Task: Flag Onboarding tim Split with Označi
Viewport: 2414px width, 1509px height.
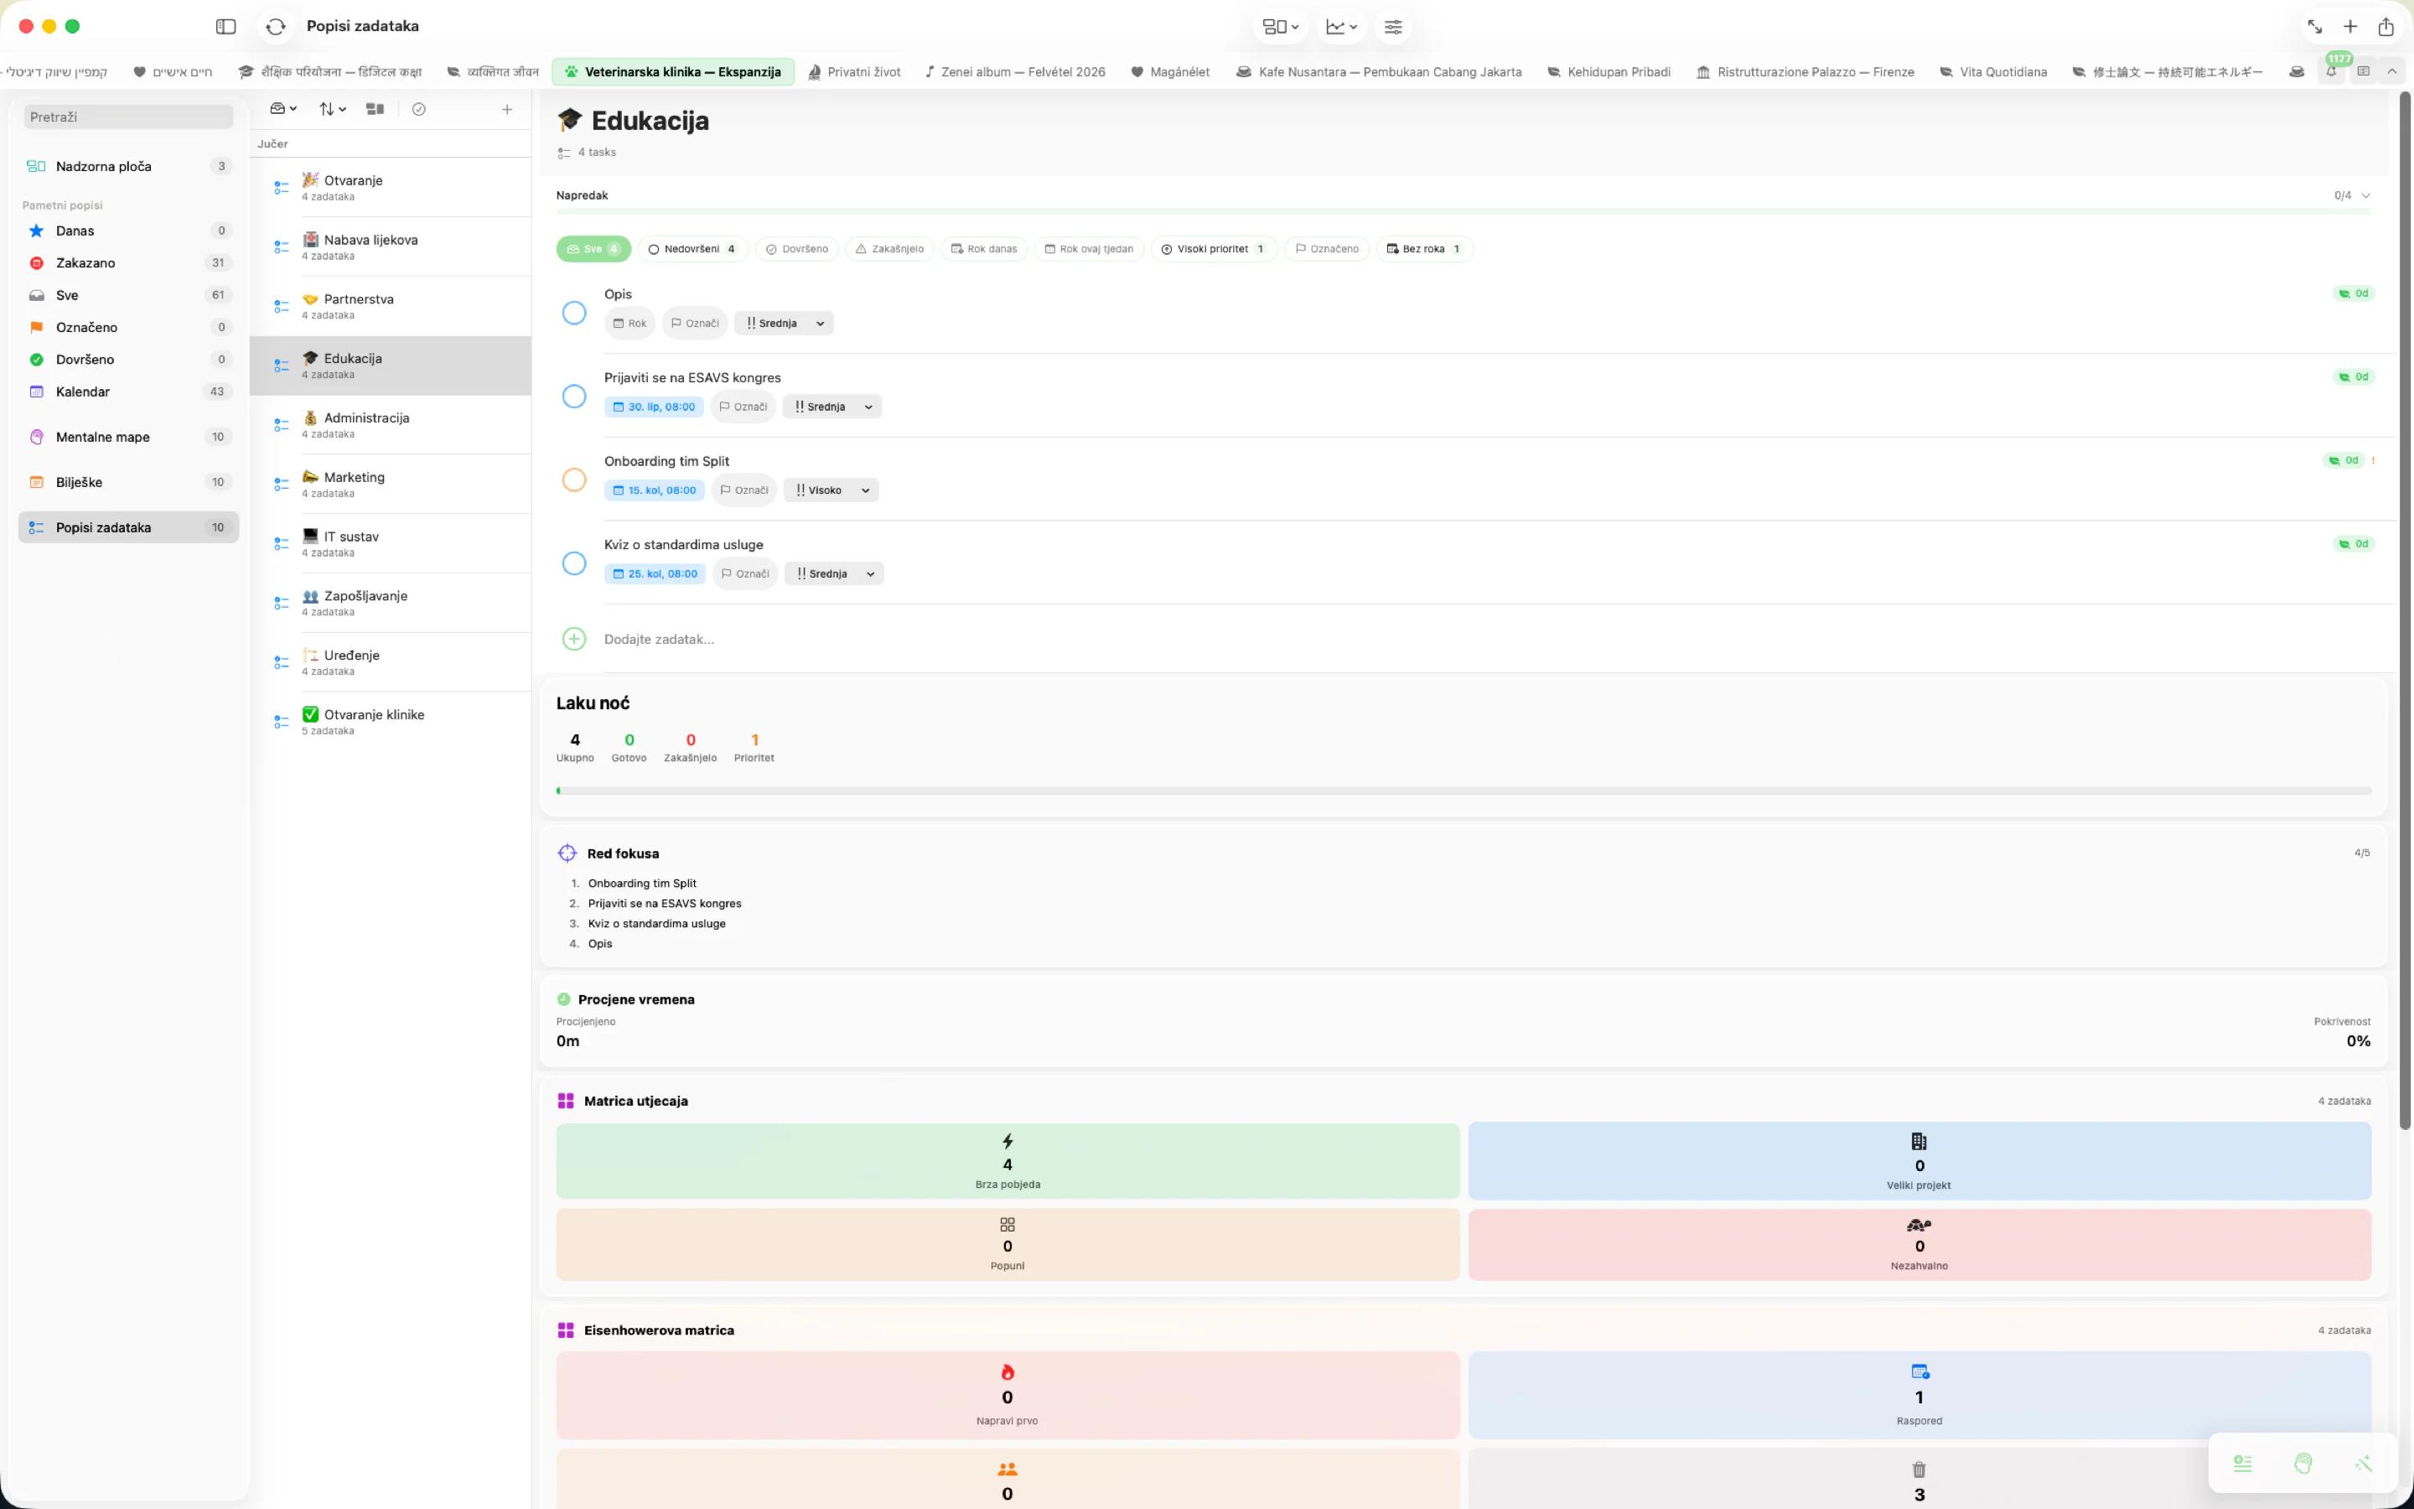Action: pos(744,490)
